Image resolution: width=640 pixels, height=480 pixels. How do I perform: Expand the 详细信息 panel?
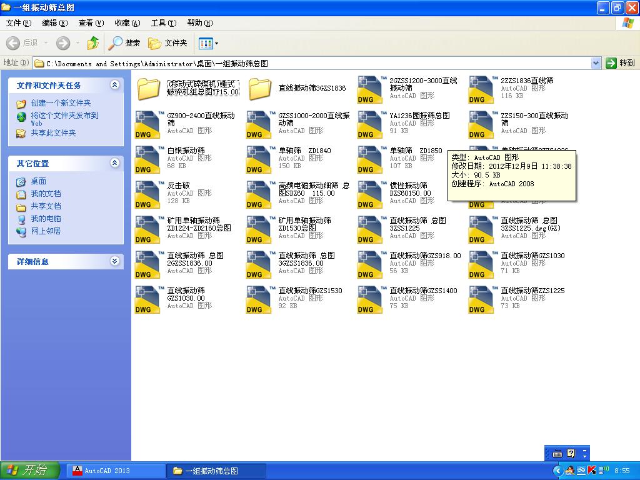(x=115, y=261)
